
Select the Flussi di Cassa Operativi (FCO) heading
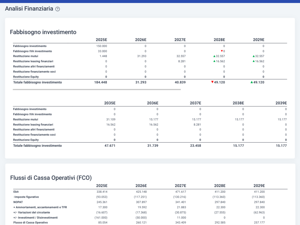click(x=51, y=178)
